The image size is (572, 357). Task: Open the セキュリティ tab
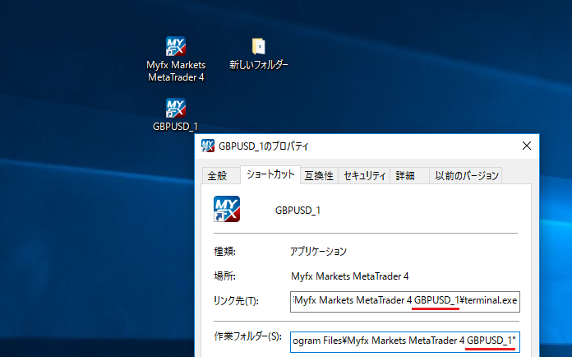pyautogui.click(x=364, y=175)
